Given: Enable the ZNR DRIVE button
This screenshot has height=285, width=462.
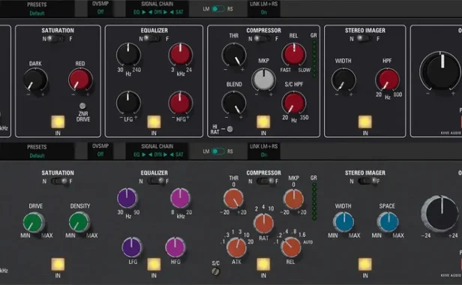Looking at the screenshot, I should [82, 106].
